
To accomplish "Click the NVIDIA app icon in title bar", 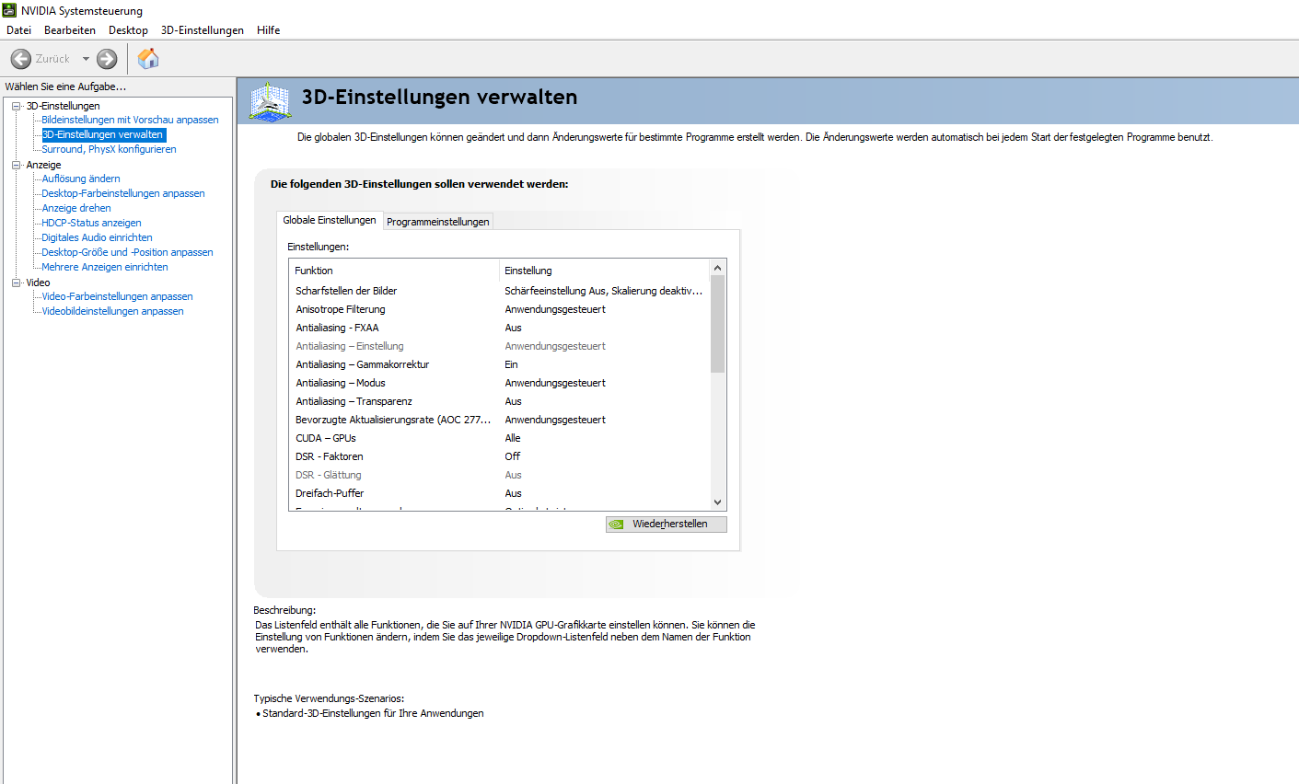I will (x=9, y=10).
